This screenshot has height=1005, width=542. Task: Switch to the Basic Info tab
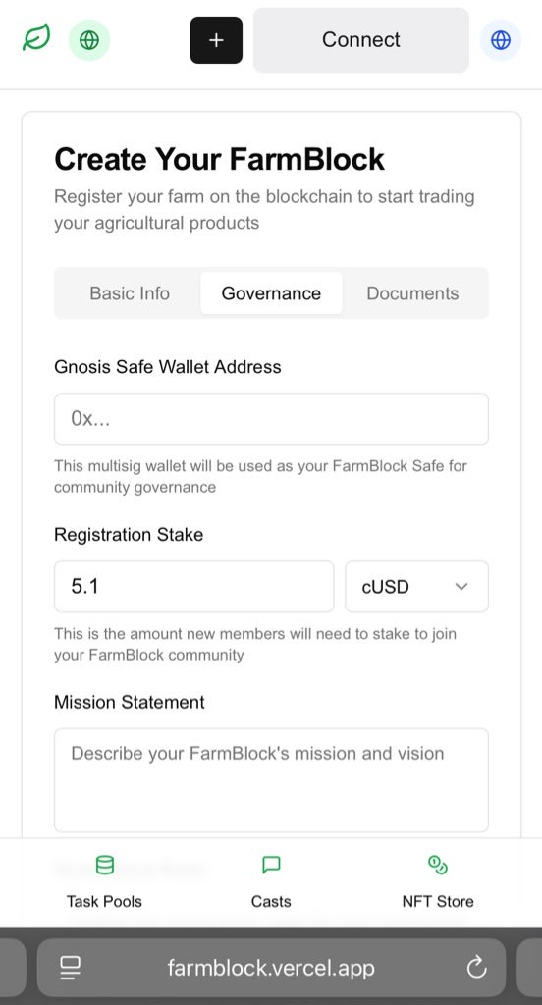click(x=130, y=293)
